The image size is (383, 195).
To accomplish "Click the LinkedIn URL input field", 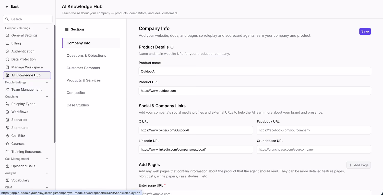I will [x=196, y=150].
